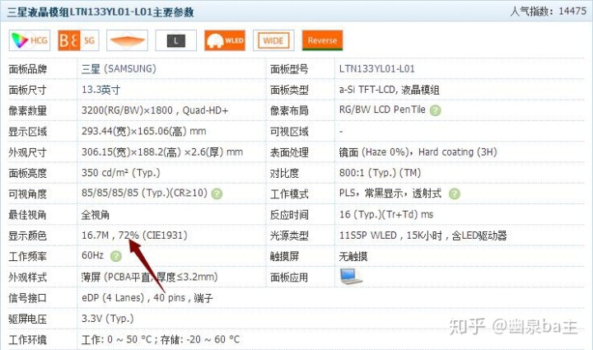Click help icon beside 85/85/85/85 viewing angle

(x=217, y=194)
